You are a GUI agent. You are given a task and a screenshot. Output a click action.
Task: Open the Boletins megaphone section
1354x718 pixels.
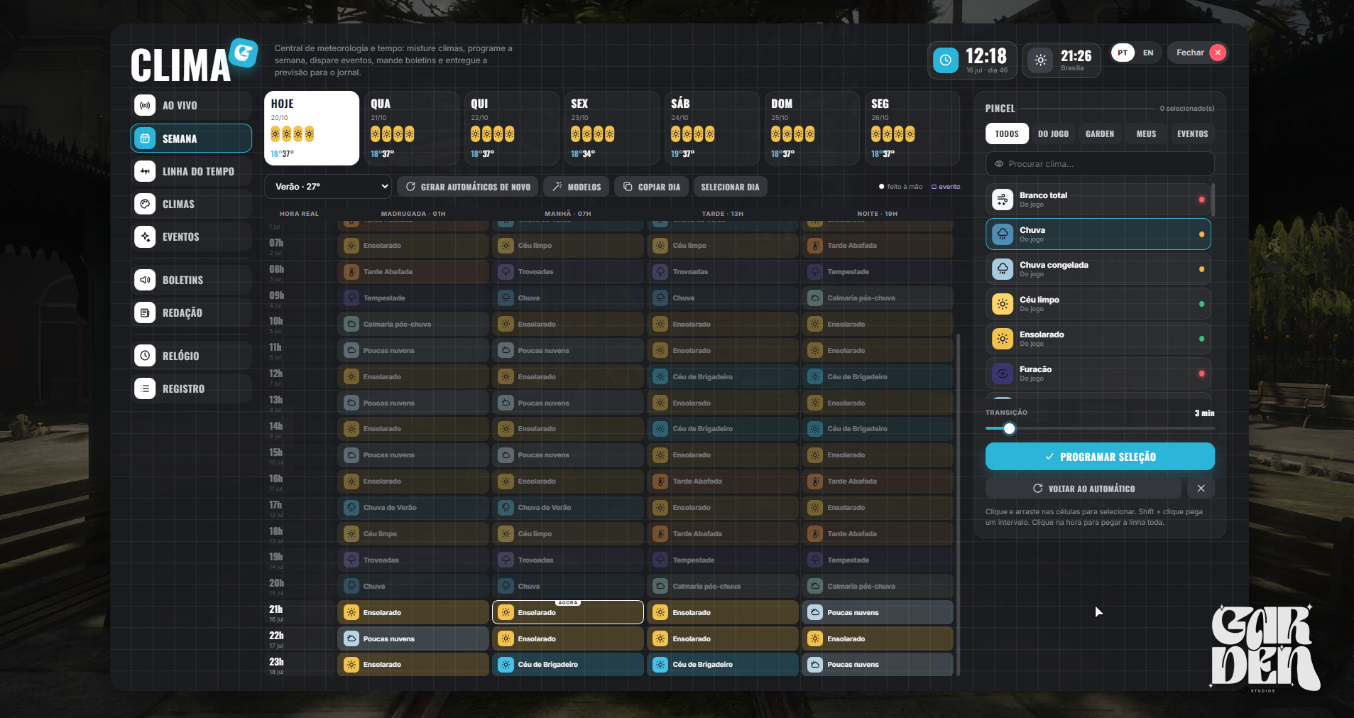pyautogui.click(x=191, y=280)
